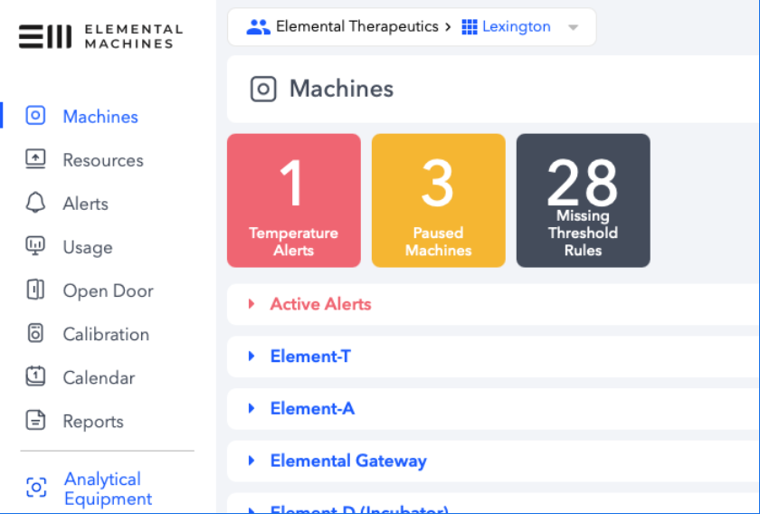Expand the Active Alerts section
The width and height of the screenshot is (760, 514).
(252, 304)
